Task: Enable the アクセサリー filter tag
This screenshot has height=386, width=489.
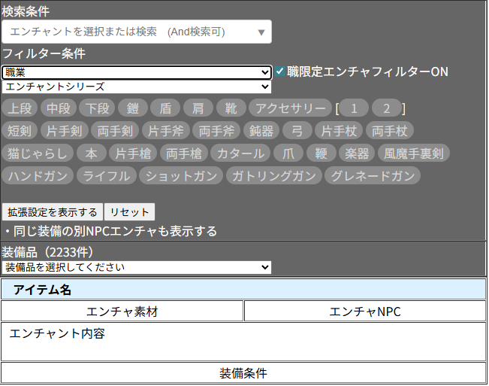Action: (x=289, y=108)
